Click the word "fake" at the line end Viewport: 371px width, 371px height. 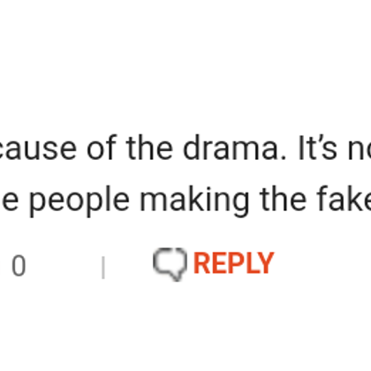[344, 199]
